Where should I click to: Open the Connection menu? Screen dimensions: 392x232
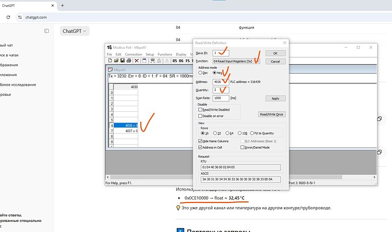(x=134, y=54)
